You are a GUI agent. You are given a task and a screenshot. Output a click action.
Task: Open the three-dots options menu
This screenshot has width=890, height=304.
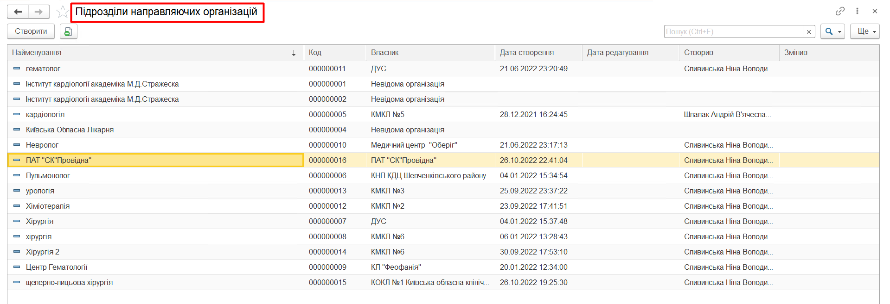click(x=857, y=11)
